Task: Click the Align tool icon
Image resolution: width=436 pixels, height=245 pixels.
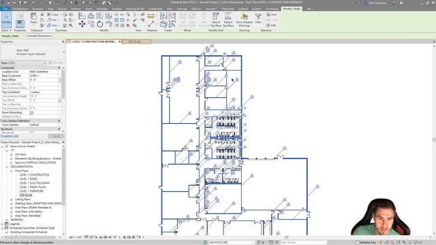Action: click(82, 16)
